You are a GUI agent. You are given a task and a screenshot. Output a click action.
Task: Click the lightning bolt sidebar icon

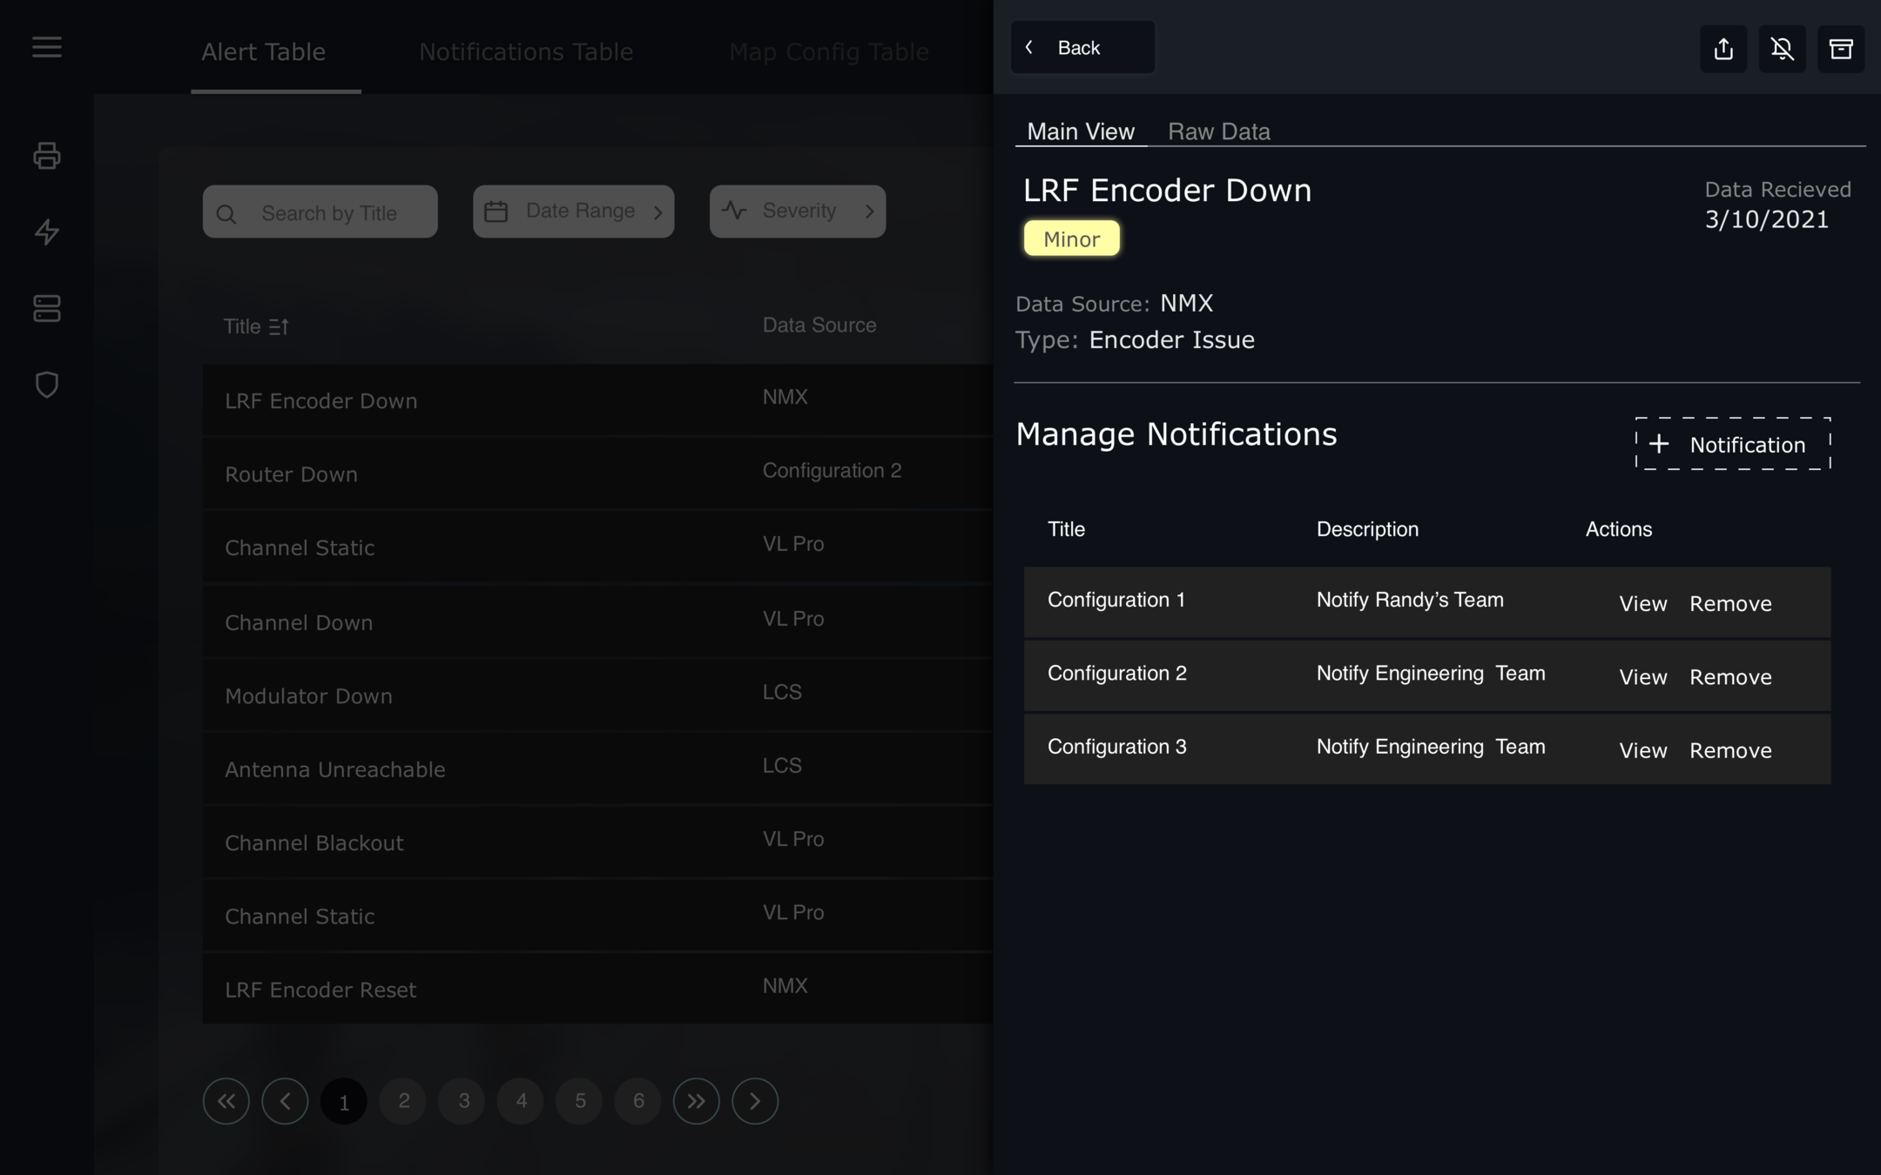tap(47, 232)
